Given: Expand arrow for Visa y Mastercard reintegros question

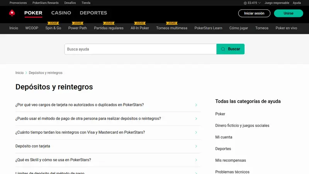Looking at the screenshot, I should click(196, 133).
